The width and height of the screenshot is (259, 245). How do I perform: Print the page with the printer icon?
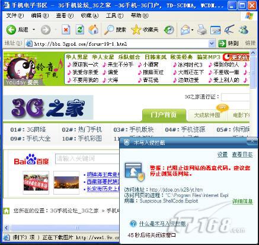pyautogui.click(x=202, y=30)
